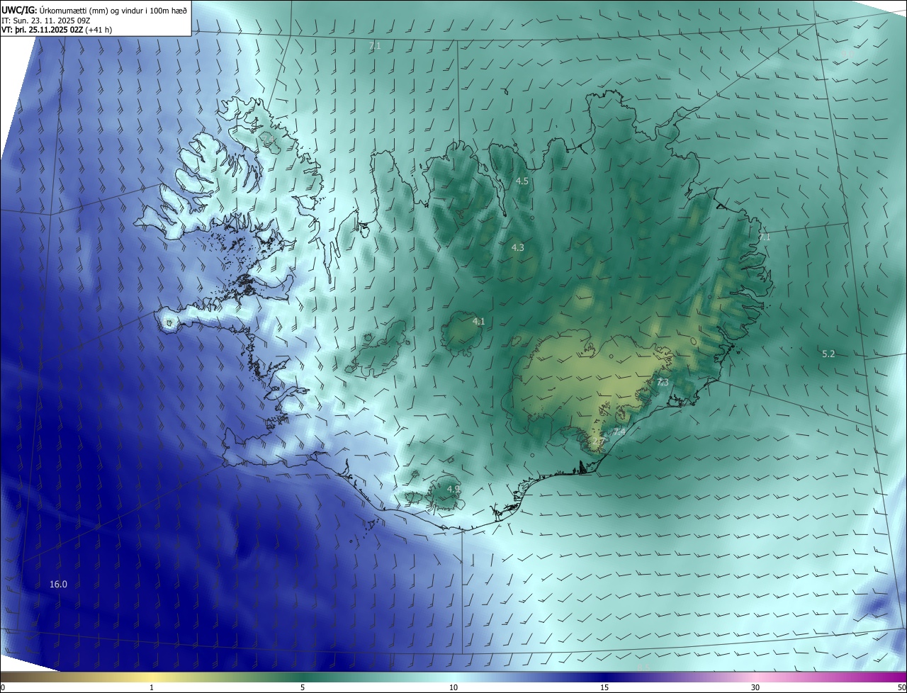907x693 pixels.
Task: Click the '10' tick on the color scale
Action: tap(453, 688)
